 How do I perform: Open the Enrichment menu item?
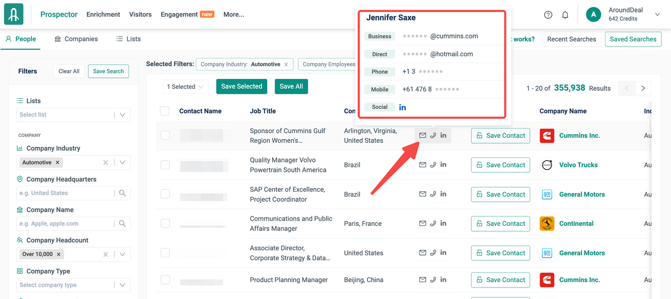point(103,15)
